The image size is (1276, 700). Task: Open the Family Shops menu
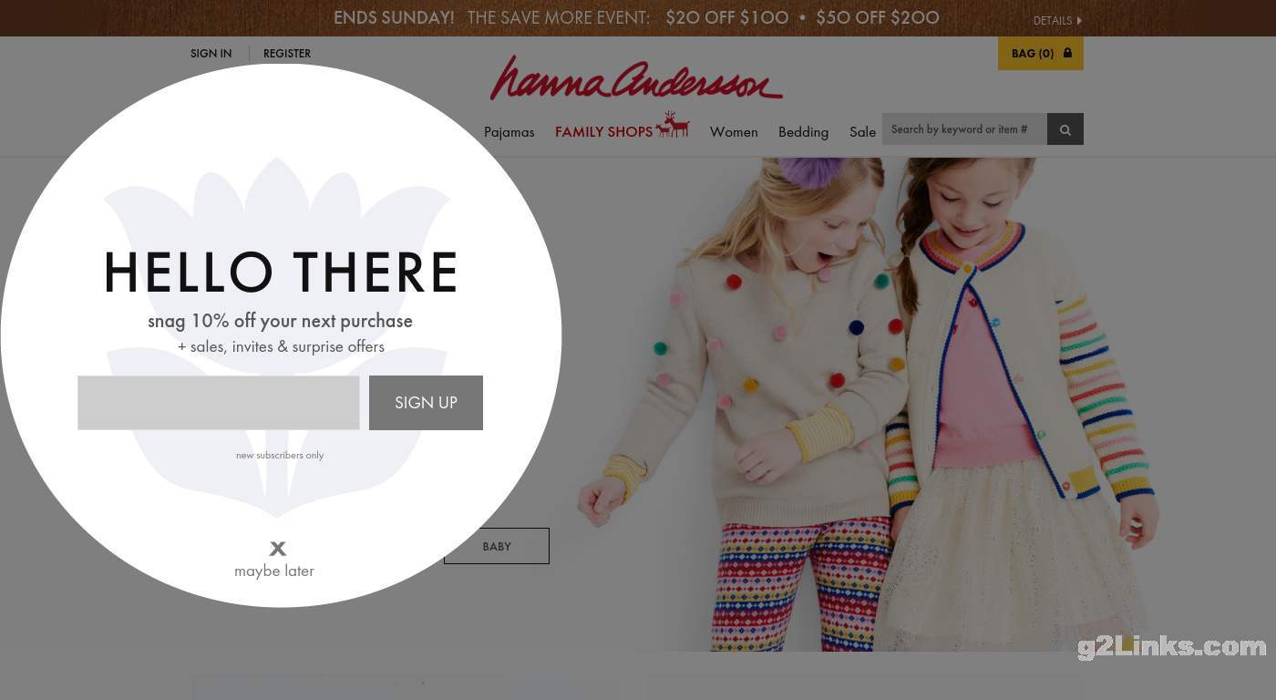pos(603,132)
